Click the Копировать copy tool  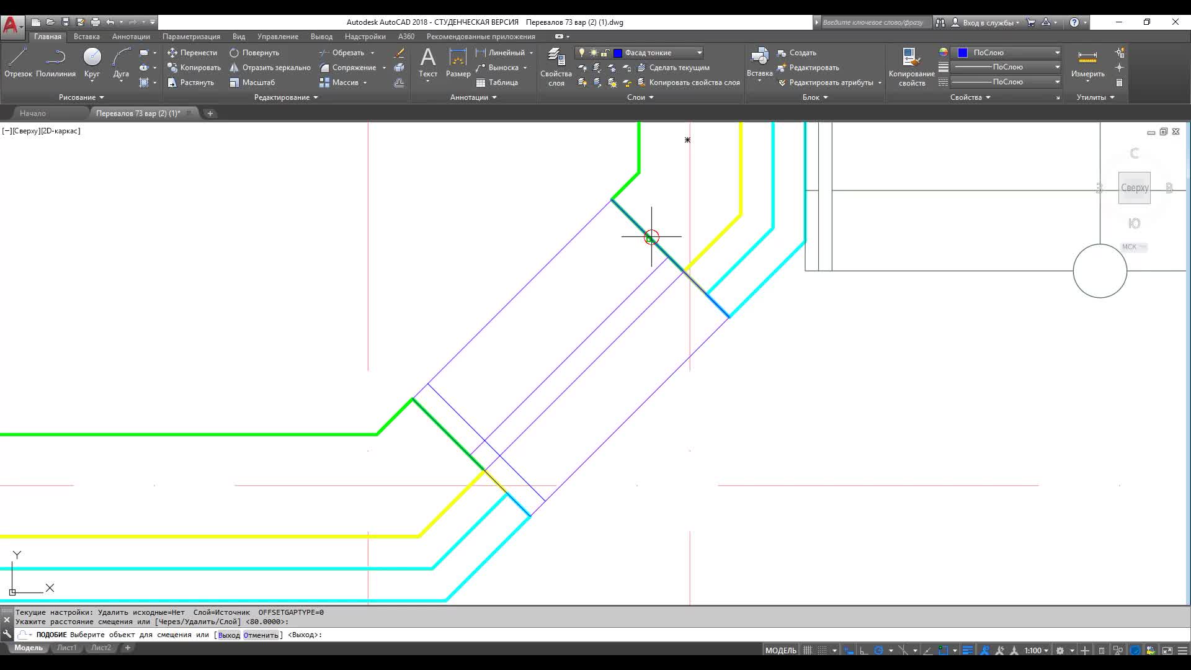point(194,68)
